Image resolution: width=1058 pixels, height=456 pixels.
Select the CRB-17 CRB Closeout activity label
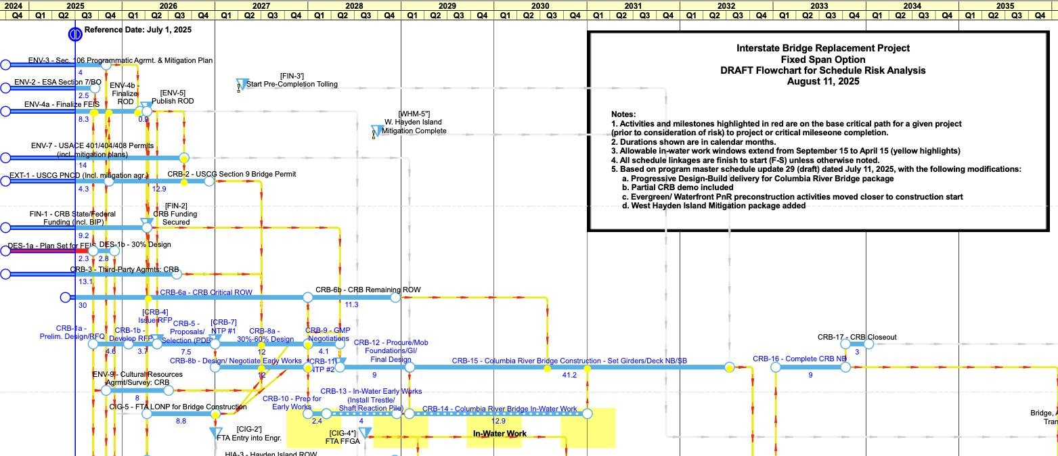pyautogui.click(x=856, y=337)
